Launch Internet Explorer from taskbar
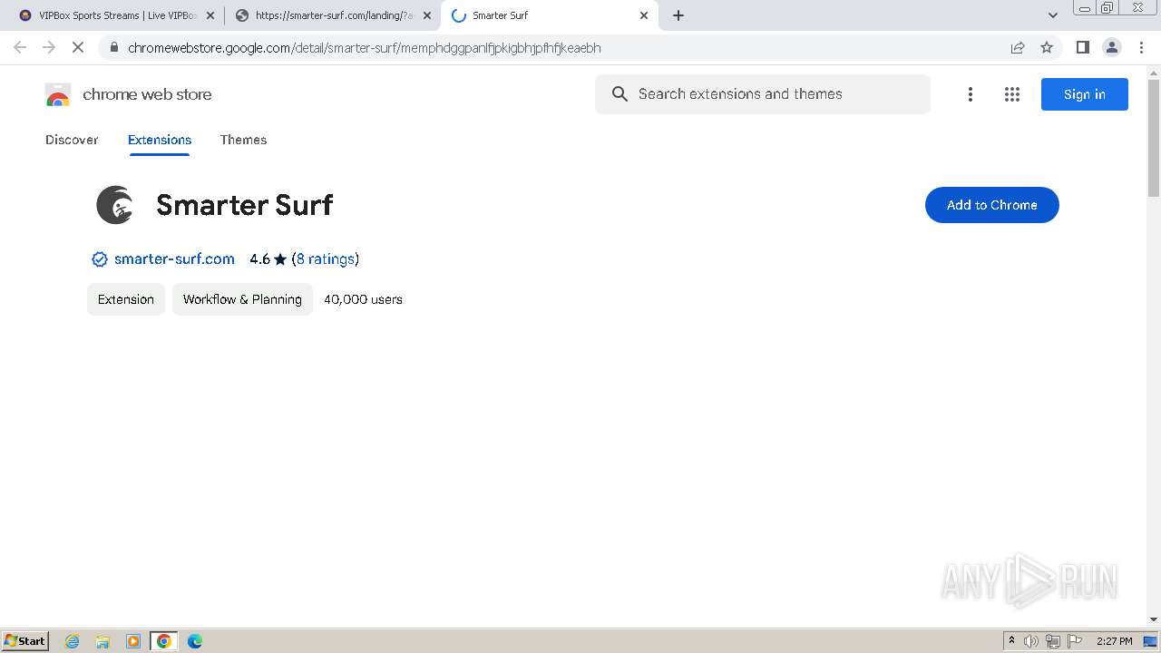This screenshot has height=653, width=1161. click(73, 641)
